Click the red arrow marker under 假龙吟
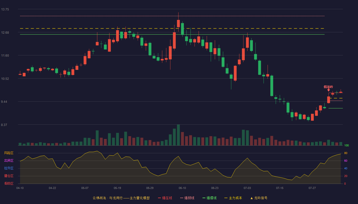This screenshot has height=204, width=358. pos(329,90)
